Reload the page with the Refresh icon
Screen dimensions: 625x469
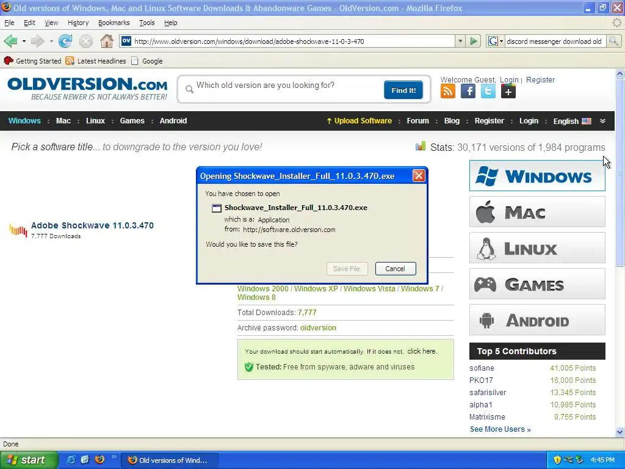[65, 41]
